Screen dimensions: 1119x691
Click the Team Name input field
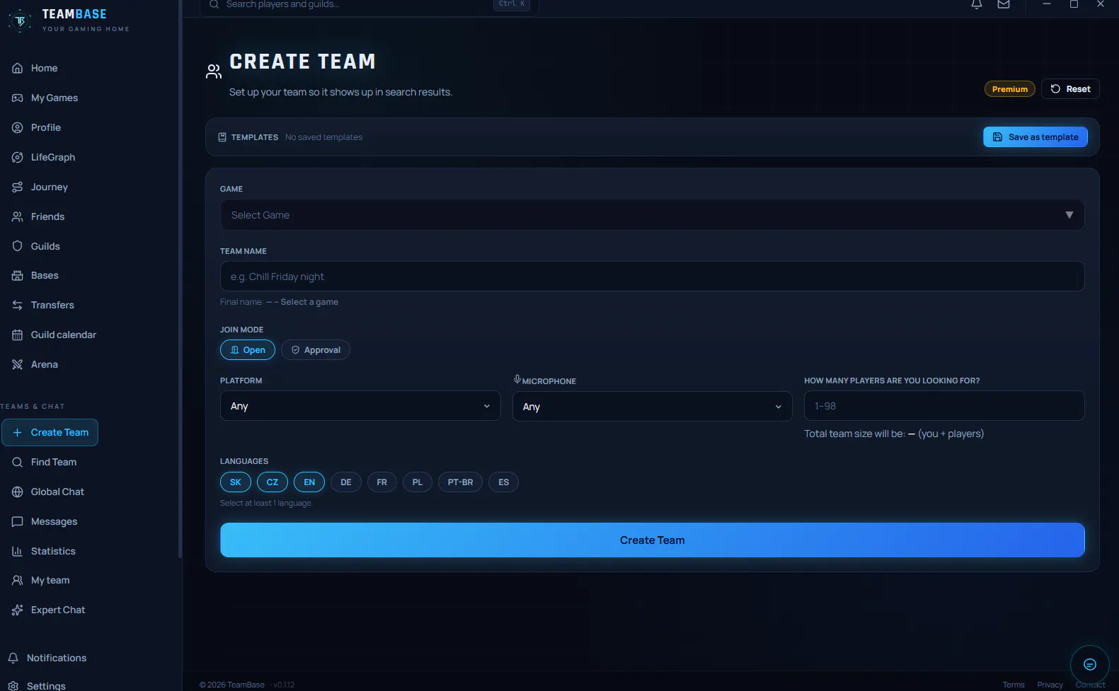click(652, 277)
